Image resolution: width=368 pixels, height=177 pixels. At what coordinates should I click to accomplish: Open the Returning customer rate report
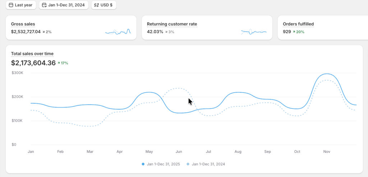tap(172, 24)
